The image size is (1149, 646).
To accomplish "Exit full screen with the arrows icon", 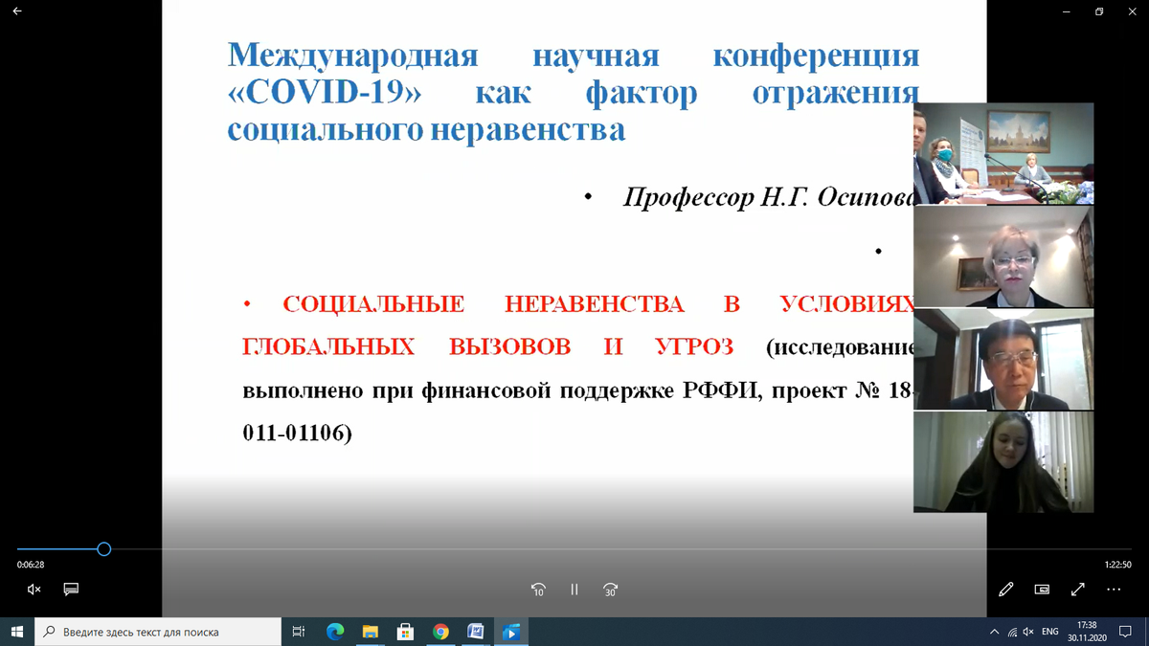I will [1077, 590].
